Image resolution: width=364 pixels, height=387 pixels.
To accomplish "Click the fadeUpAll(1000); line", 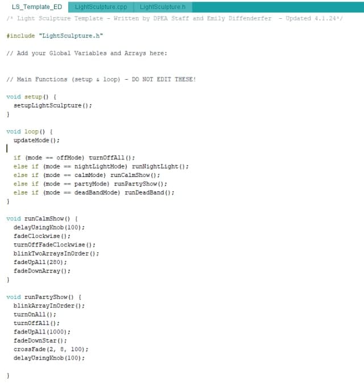I will 42,332.
